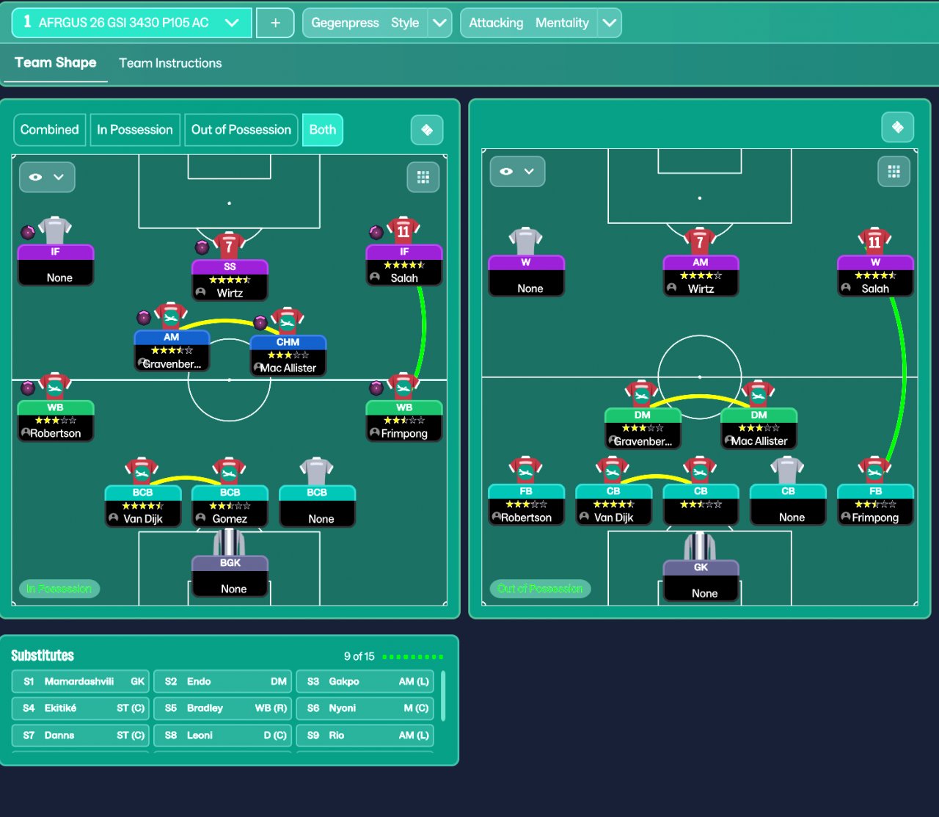The height and width of the screenshot is (817, 939).
Task: Select substitute S8 Leoni
Action: click(223, 736)
